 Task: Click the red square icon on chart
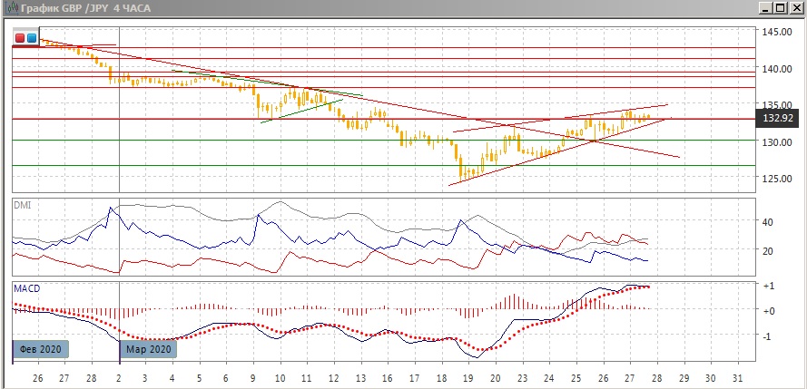[20, 38]
